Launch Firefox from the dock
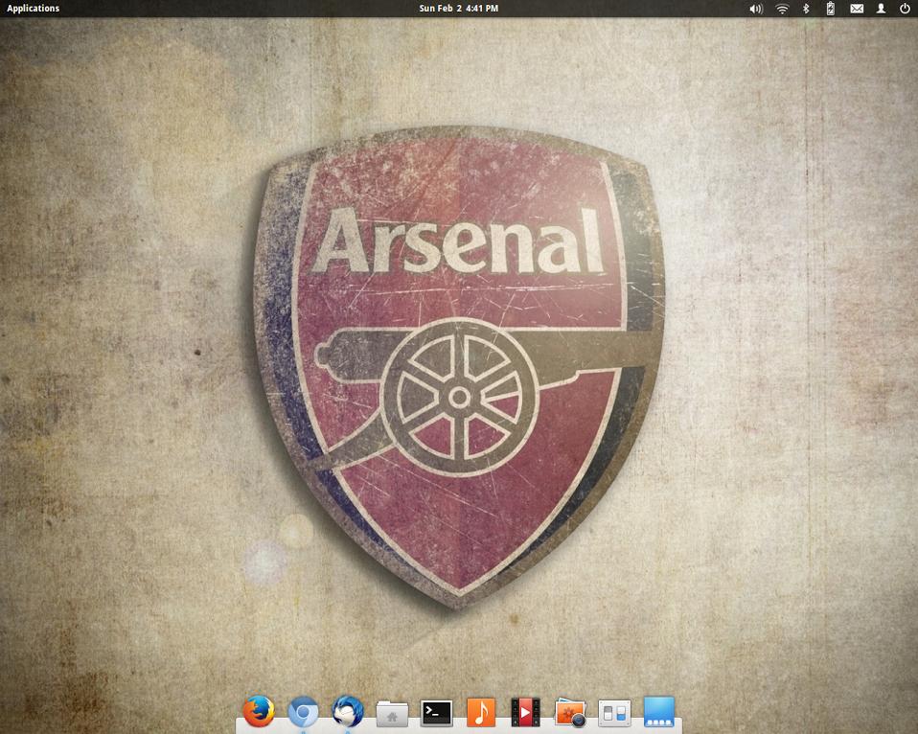 click(x=259, y=711)
